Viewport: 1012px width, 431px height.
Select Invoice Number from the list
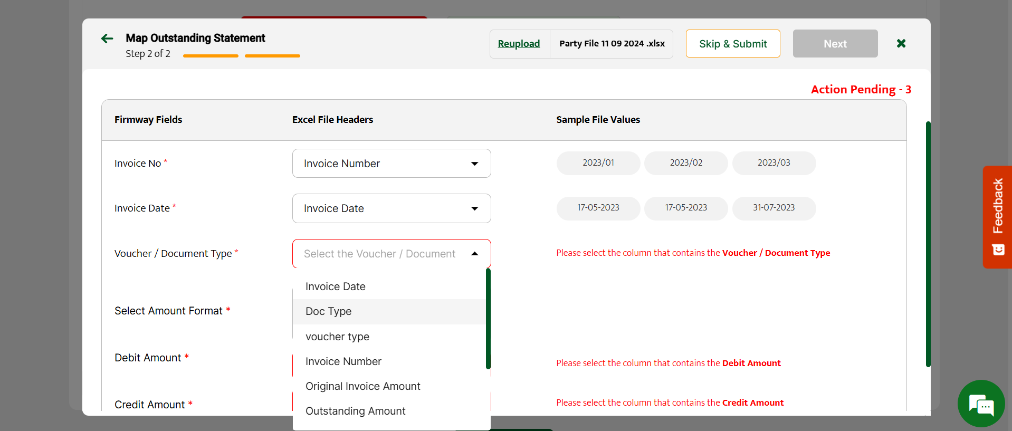pos(343,361)
